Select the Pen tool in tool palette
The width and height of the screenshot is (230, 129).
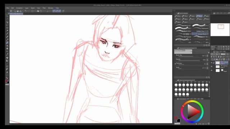(x=7, y=37)
